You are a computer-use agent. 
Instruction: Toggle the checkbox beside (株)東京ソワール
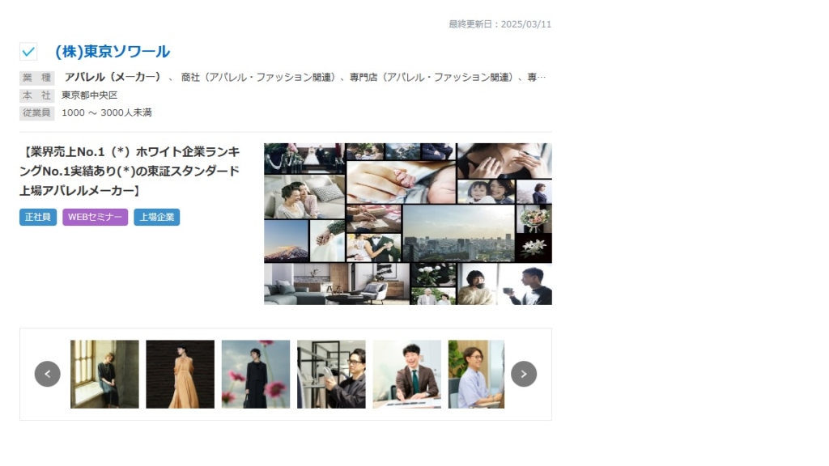tap(28, 51)
